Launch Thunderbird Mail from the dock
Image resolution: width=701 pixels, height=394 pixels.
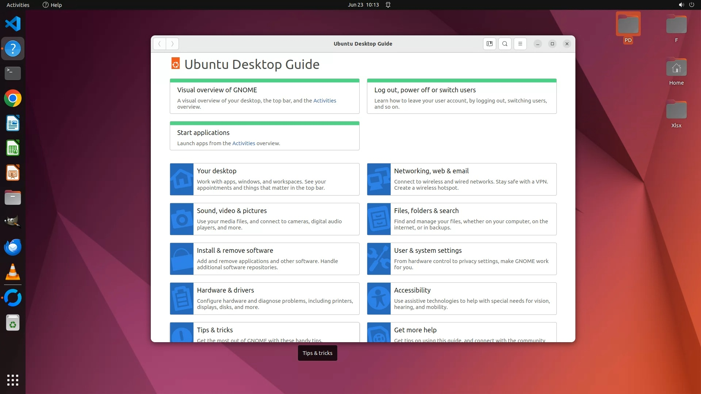(13, 247)
